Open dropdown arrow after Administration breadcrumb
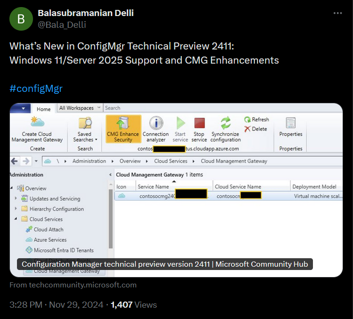This screenshot has width=353, height=319. 113,162
